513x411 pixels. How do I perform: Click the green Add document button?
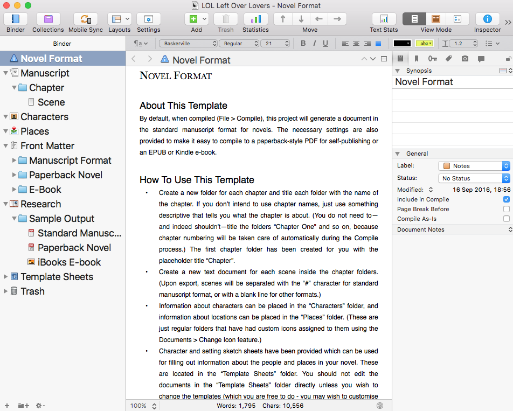(193, 19)
